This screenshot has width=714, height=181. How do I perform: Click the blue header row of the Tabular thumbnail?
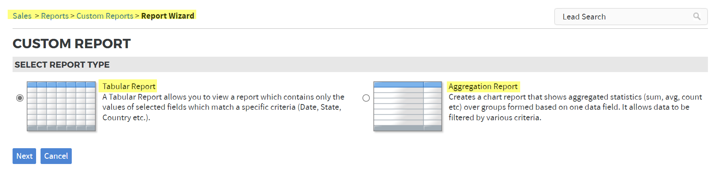61,84
